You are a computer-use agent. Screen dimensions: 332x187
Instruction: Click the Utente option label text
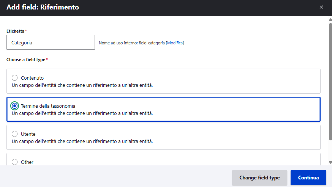tap(28, 134)
